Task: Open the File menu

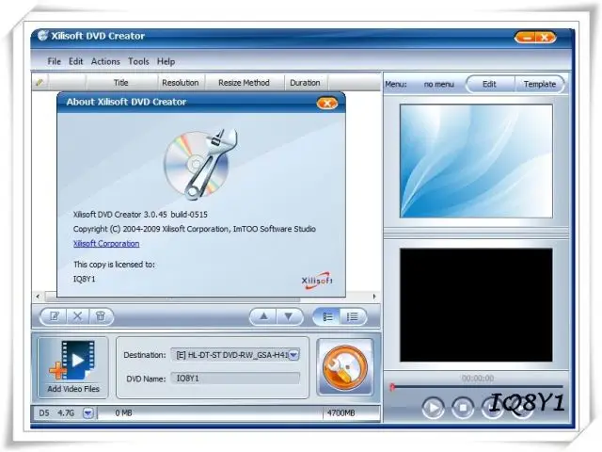Action: click(x=55, y=61)
